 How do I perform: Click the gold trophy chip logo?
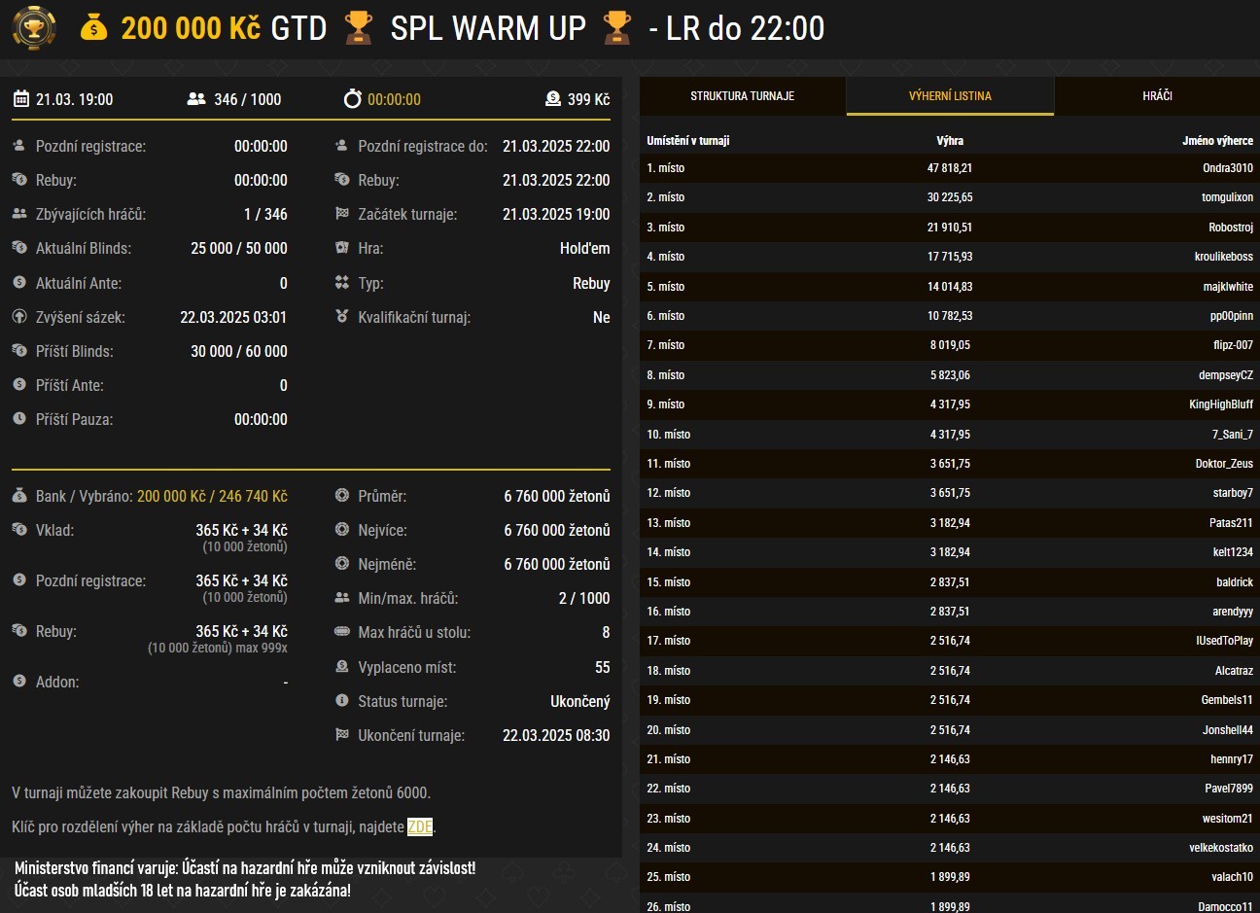coord(34,28)
